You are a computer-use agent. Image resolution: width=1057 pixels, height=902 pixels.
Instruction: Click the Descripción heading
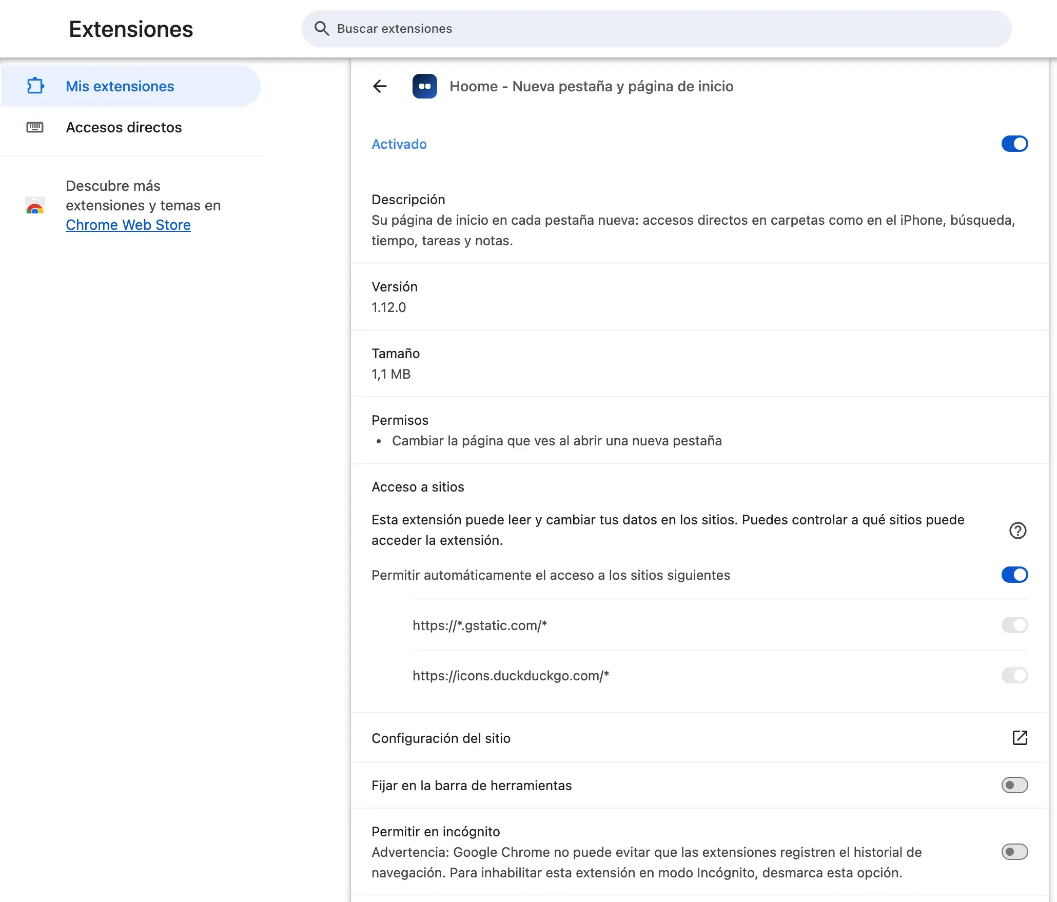tap(408, 200)
